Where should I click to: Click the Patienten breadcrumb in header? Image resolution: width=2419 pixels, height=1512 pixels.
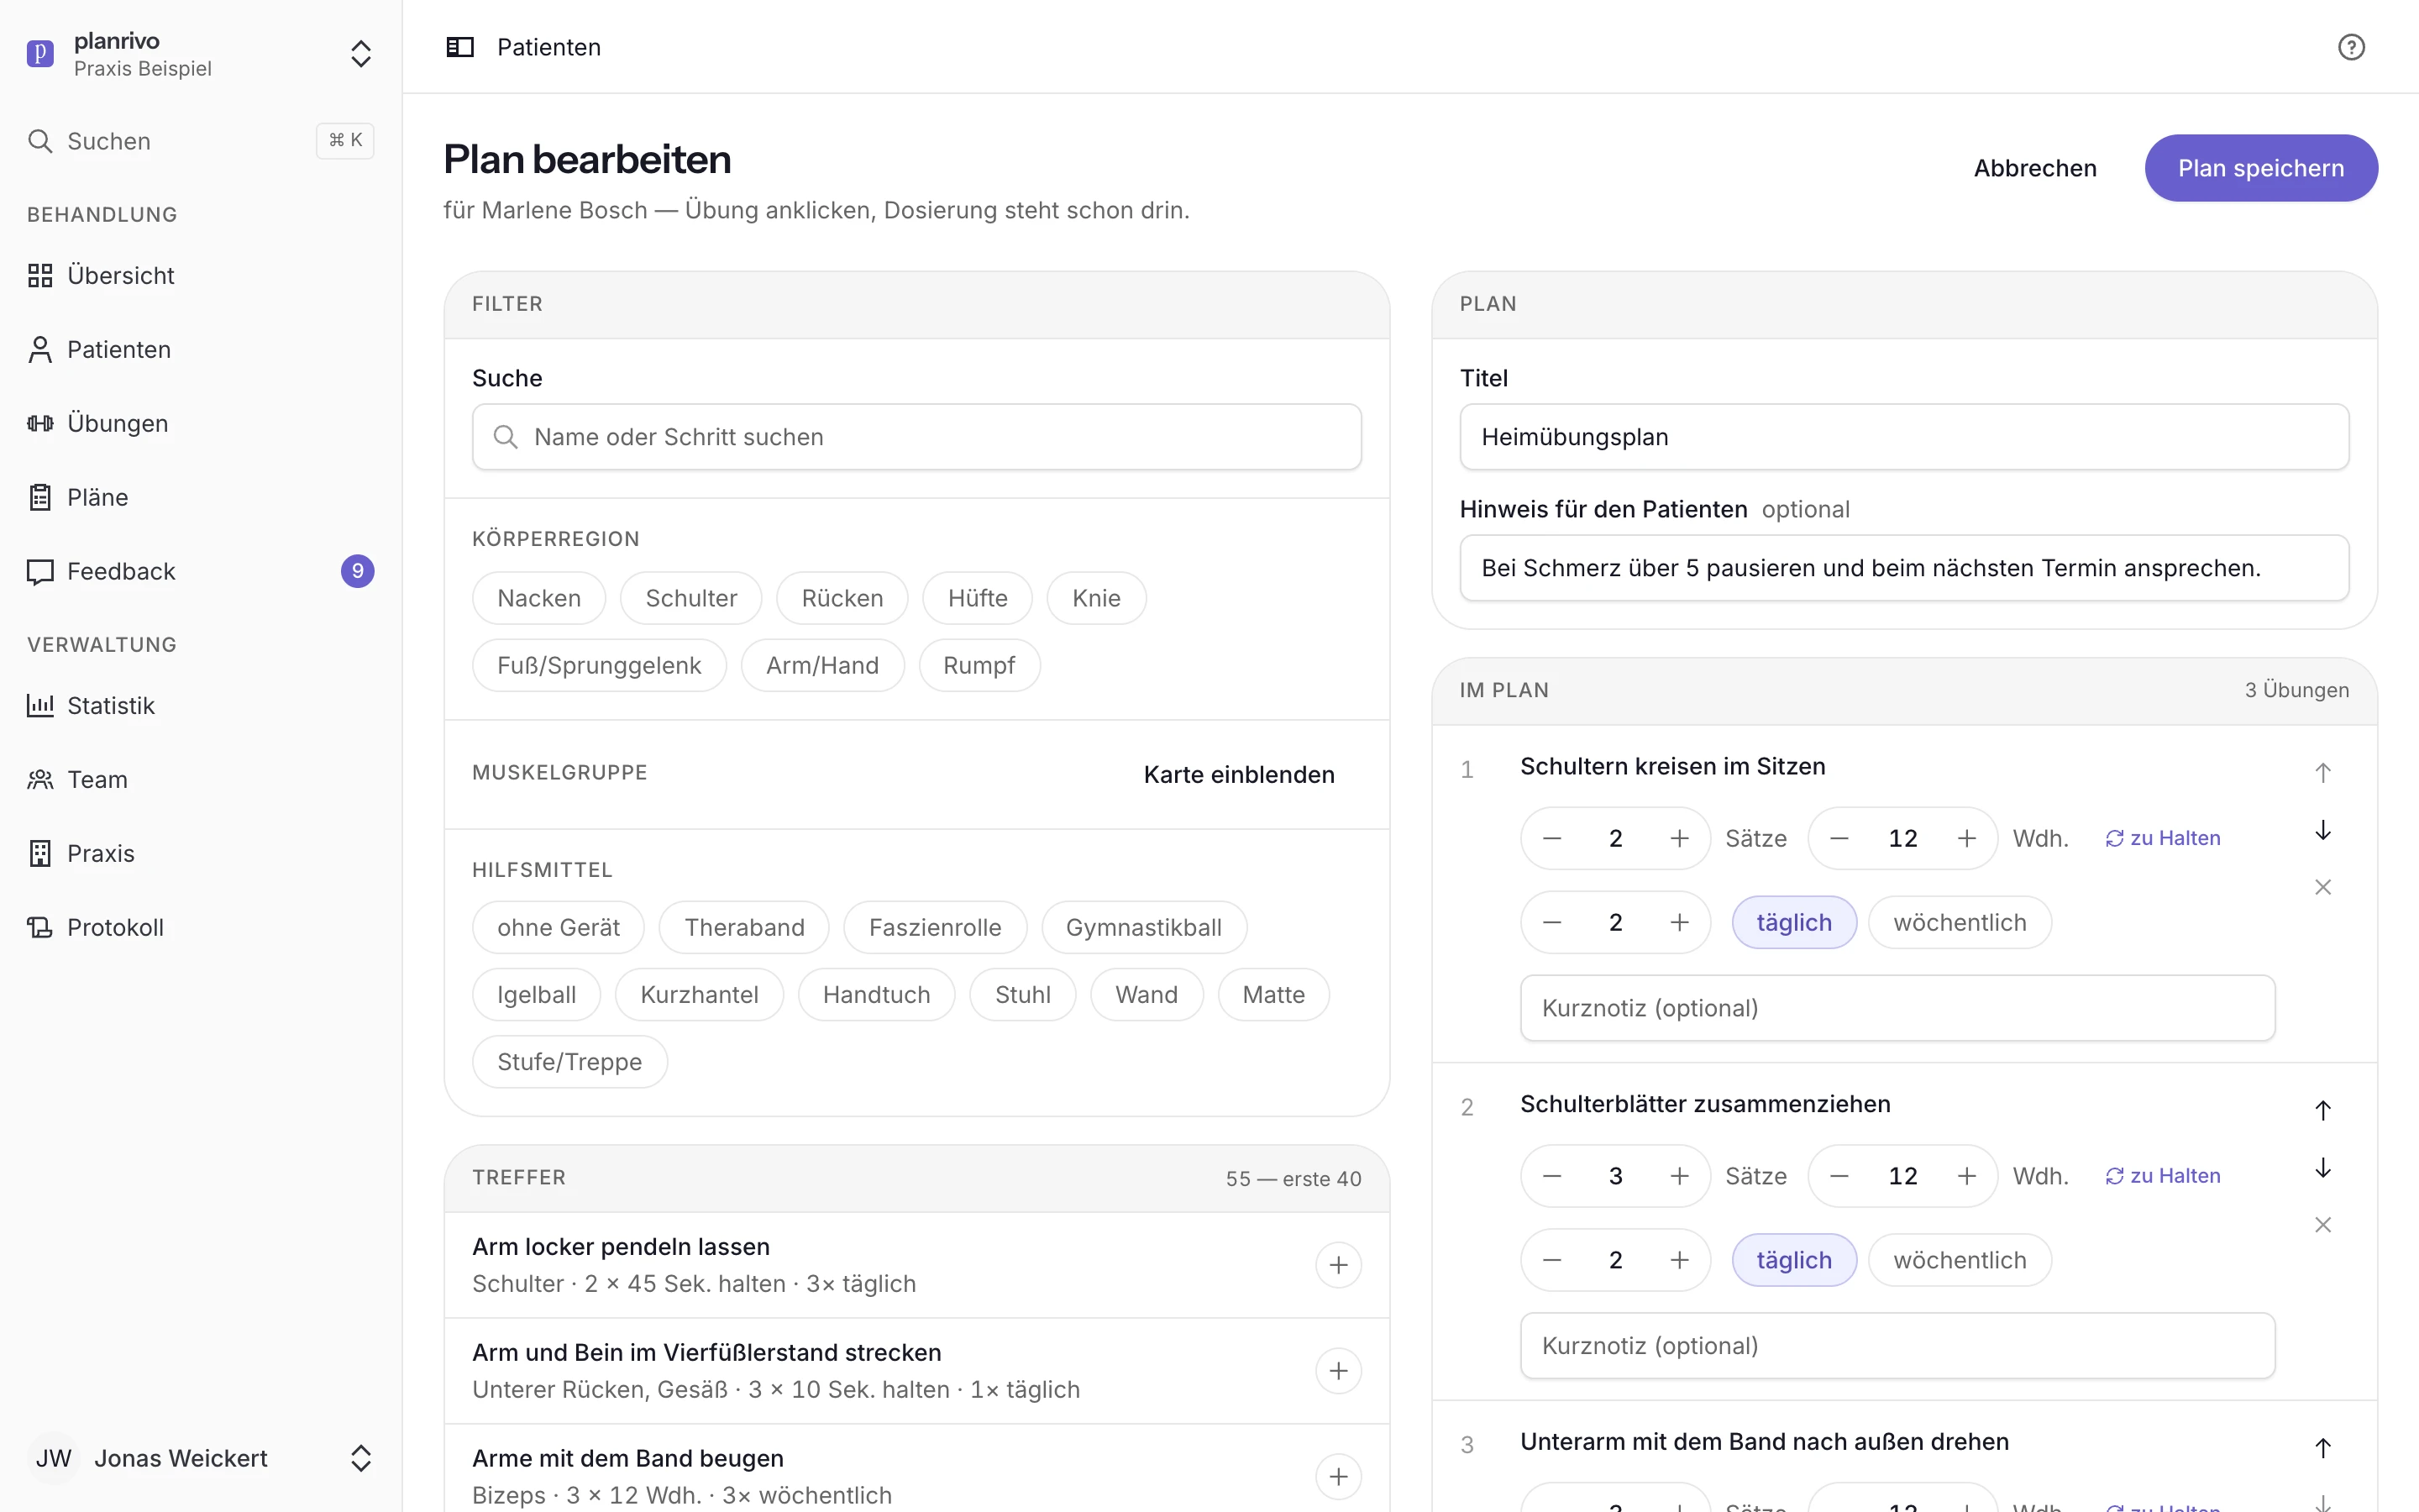548,47
